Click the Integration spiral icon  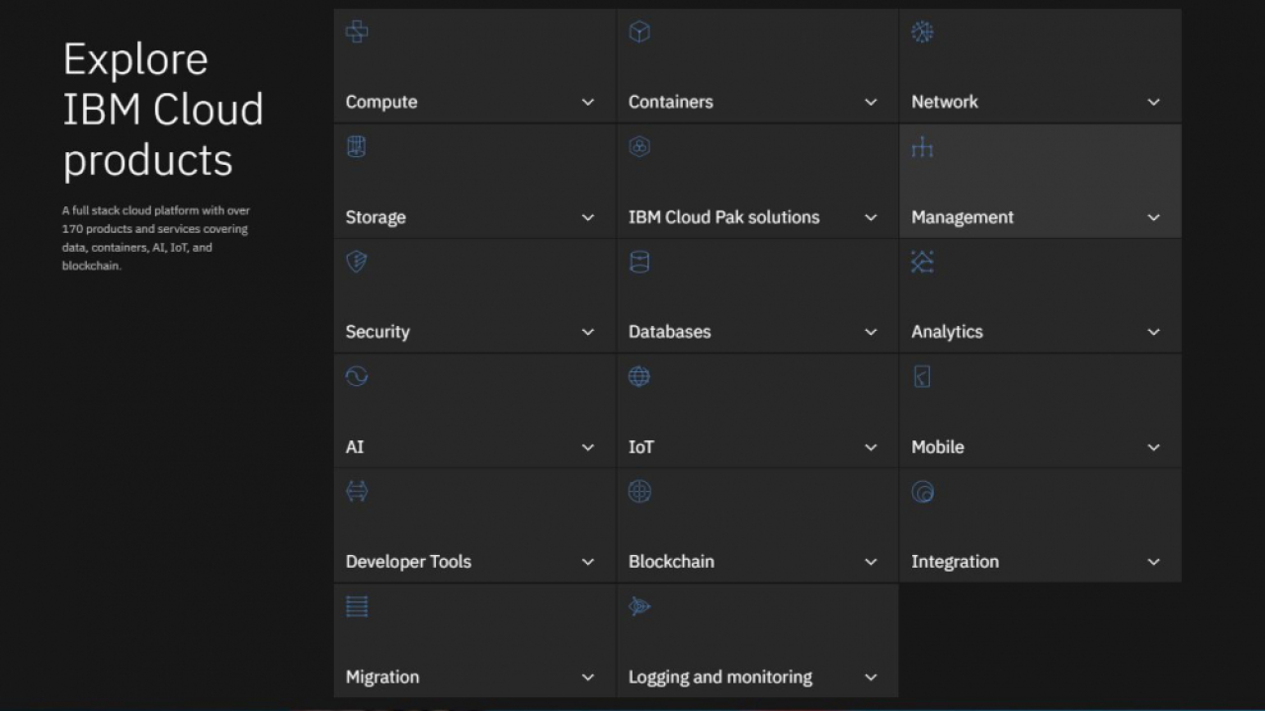[x=922, y=492]
